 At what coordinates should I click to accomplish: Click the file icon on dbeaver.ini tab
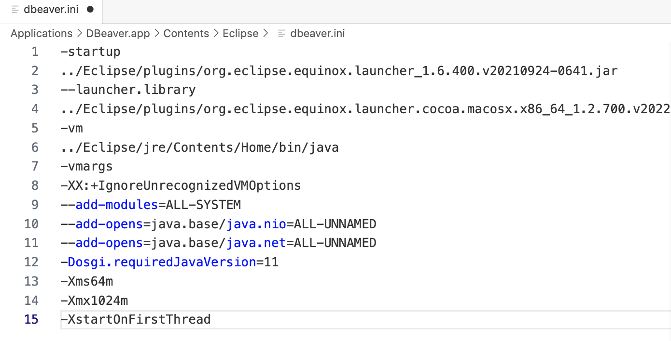(15, 10)
